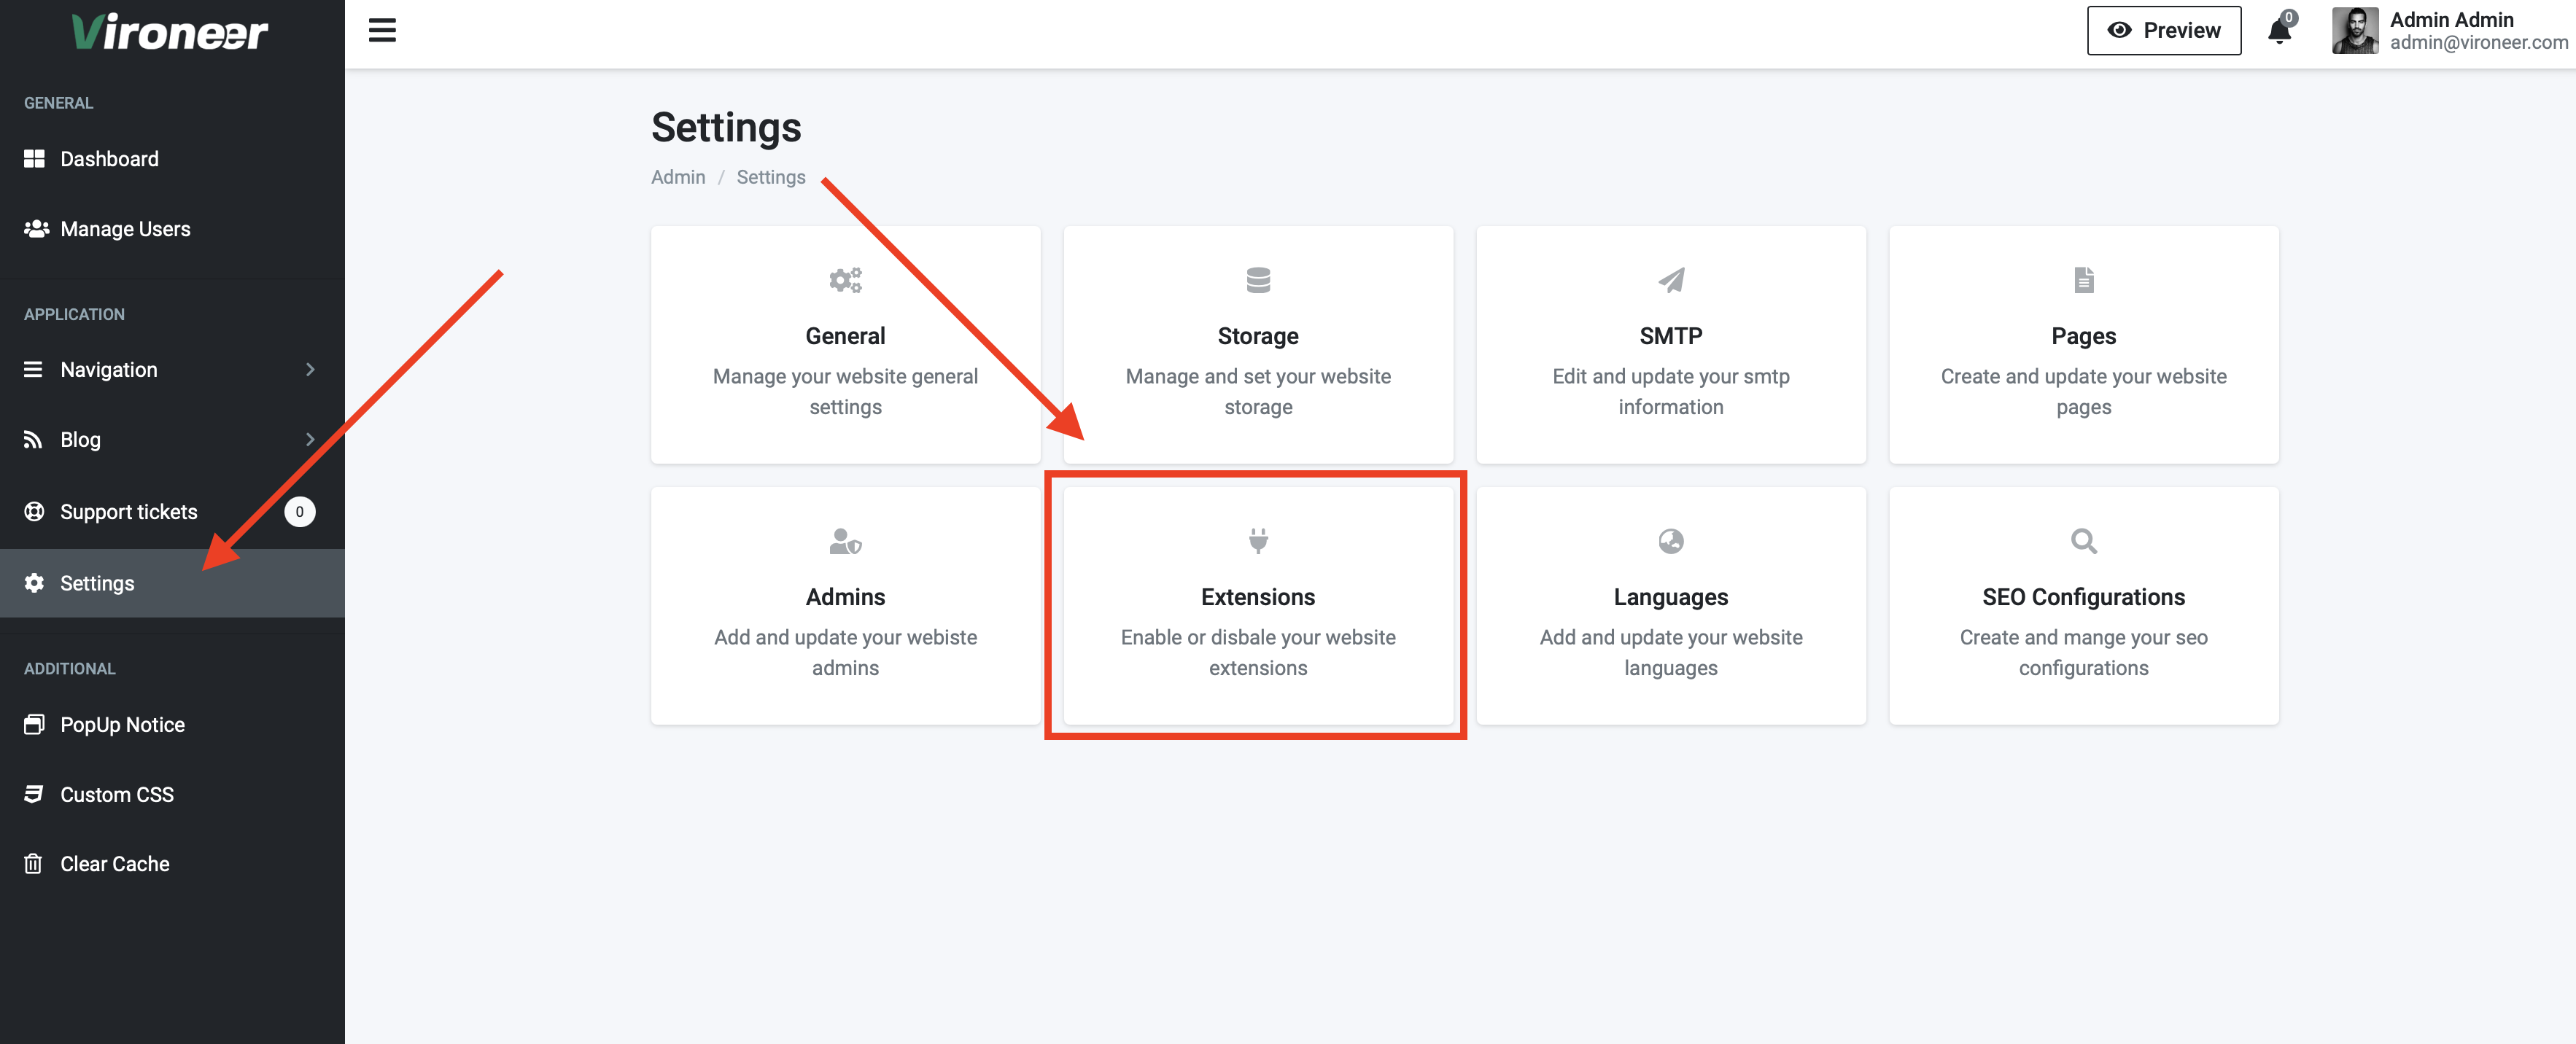
Task: Click the General settings gears icon
Action: [x=845, y=280]
